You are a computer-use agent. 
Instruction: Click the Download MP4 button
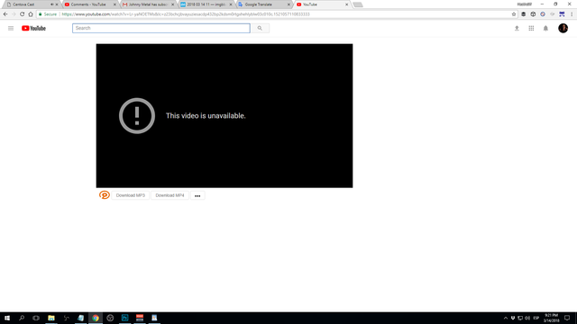point(169,195)
